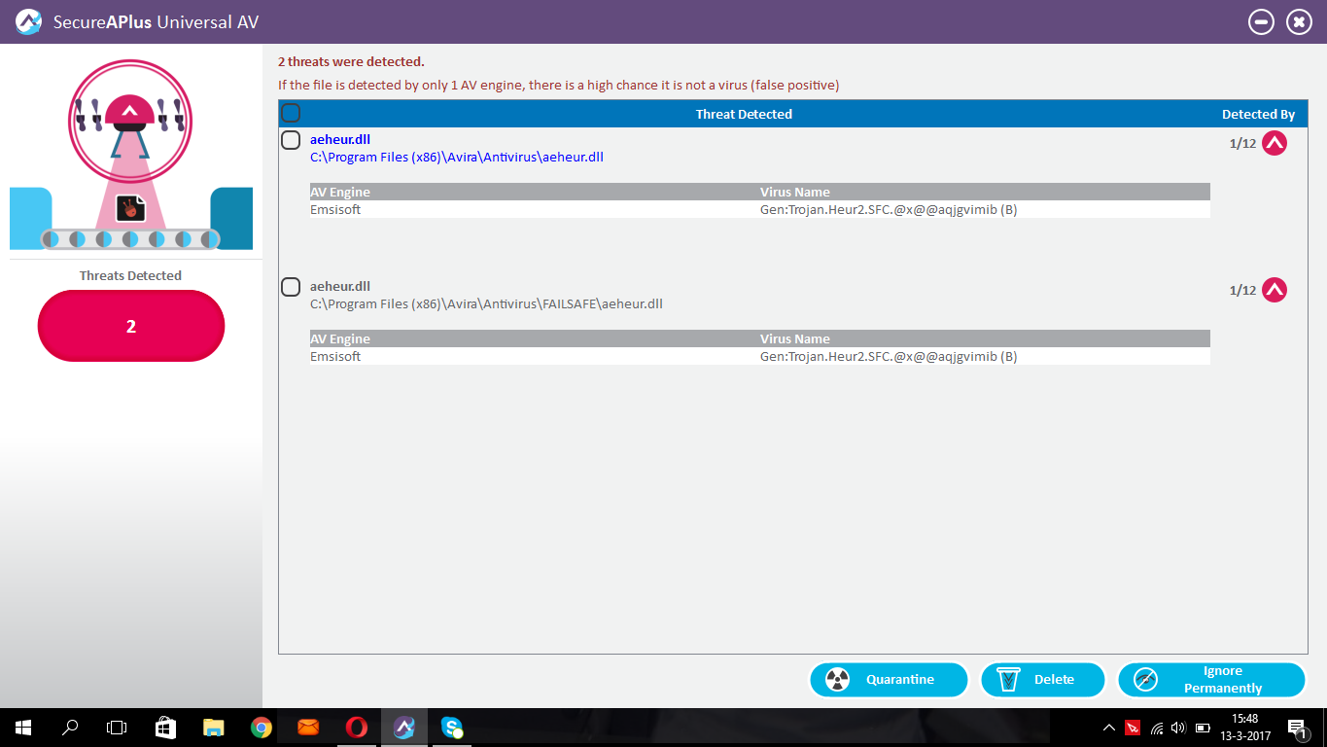Open Windows Search from the taskbar
1327x747 pixels.
(70, 728)
